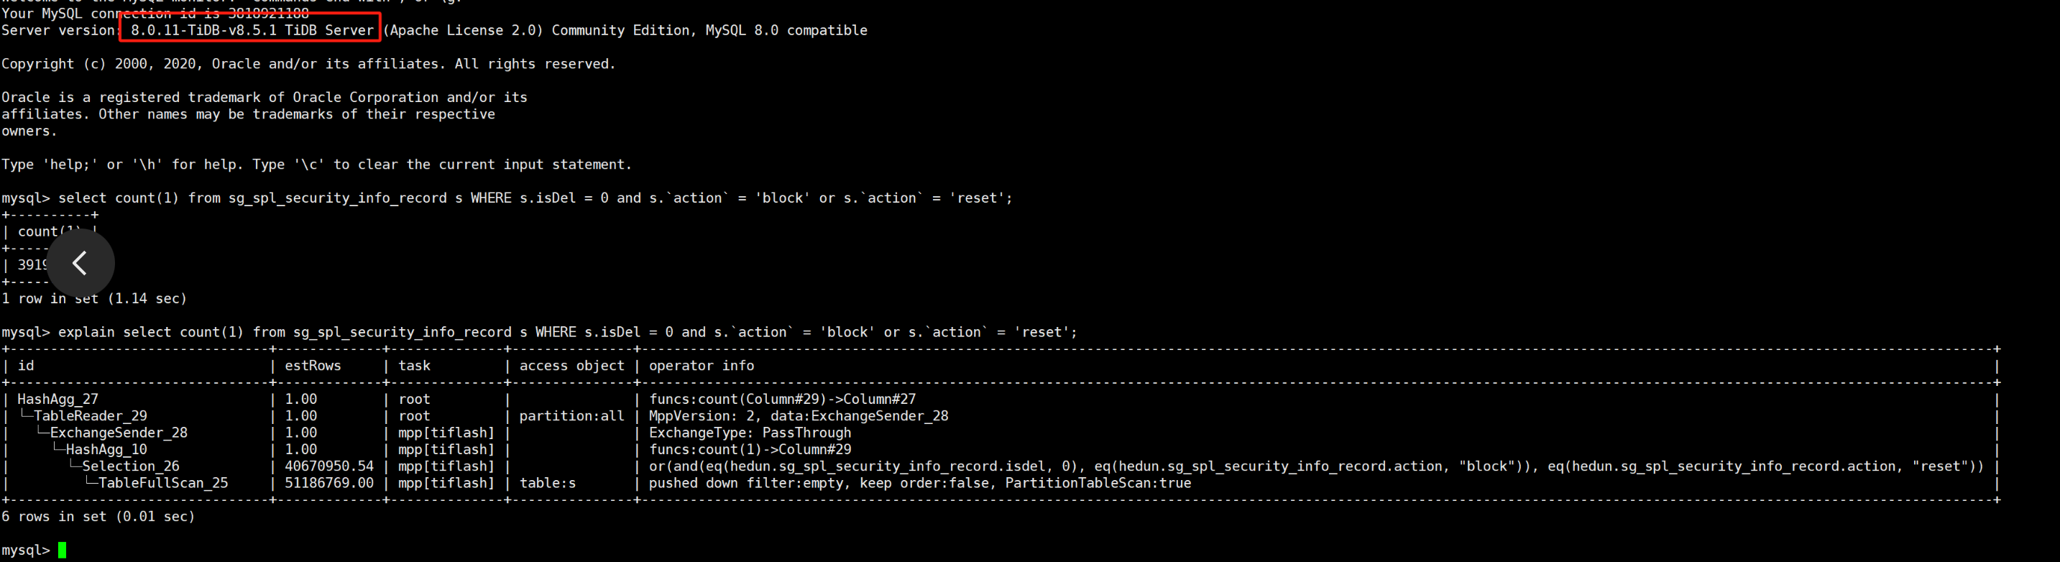
Task: Click the ExchangeSender_28 plan node
Action: pyautogui.click(x=119, y=433)
